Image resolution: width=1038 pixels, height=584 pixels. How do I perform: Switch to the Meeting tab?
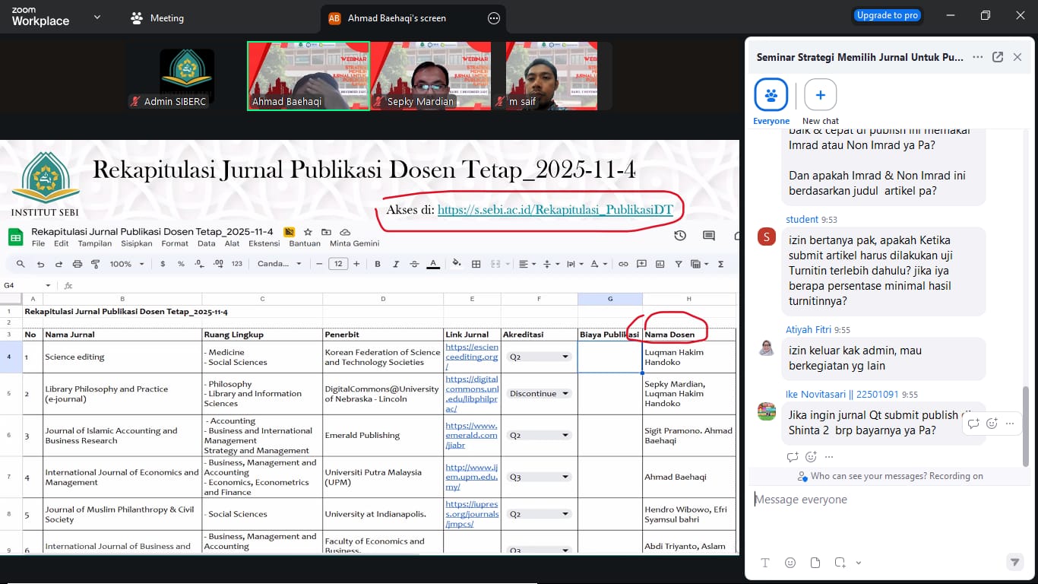pyautogui.click(x=157, y=18)
